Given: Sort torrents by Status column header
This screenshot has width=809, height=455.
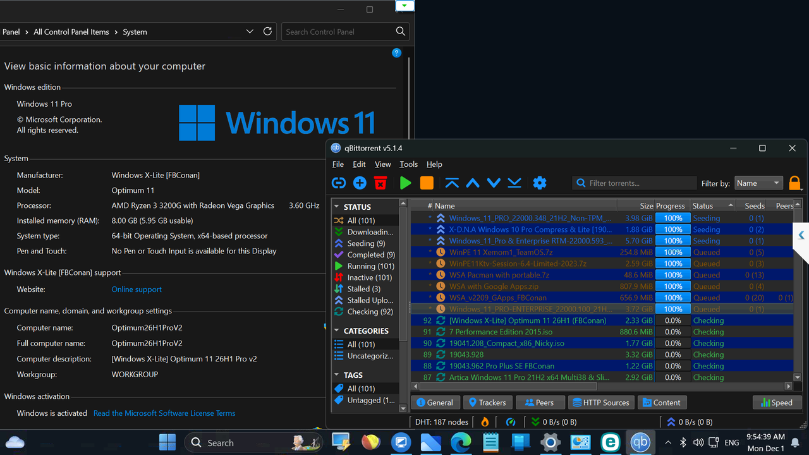Looking at the screenshot, I should click(712, 206).
